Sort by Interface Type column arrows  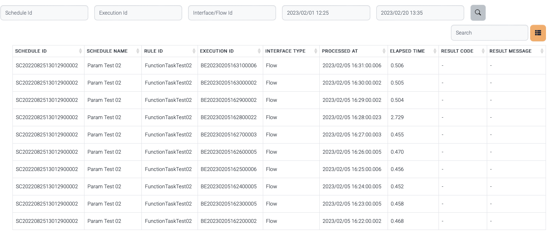pos(316,51)
